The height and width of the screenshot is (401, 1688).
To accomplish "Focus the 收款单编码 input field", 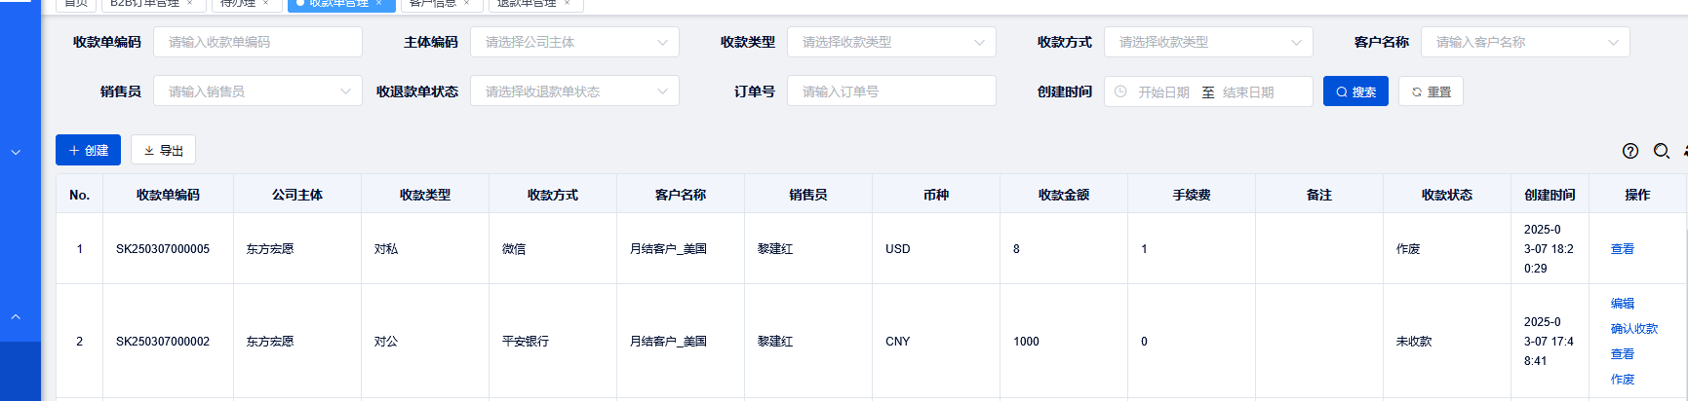I will point(257,42).
